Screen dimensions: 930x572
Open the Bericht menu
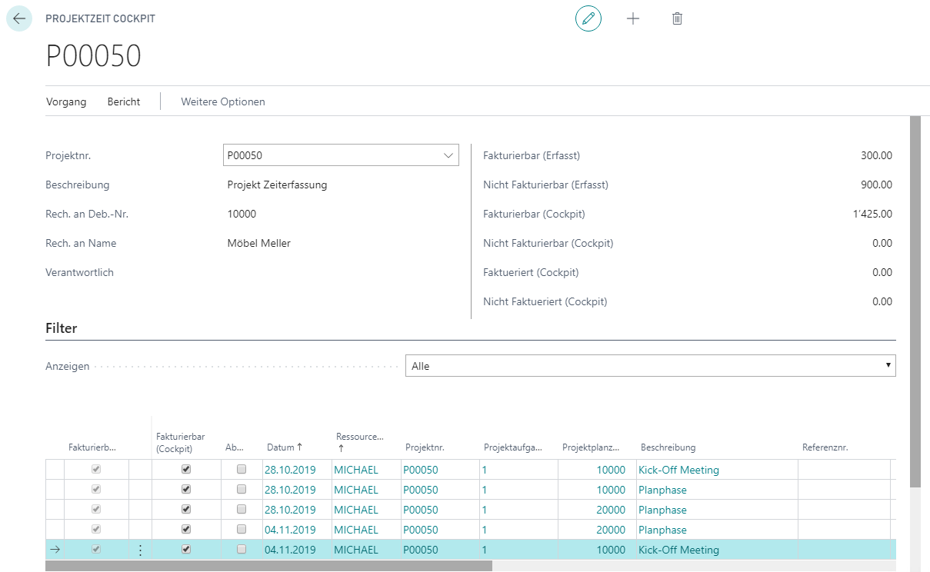click(x=124, y=101)
